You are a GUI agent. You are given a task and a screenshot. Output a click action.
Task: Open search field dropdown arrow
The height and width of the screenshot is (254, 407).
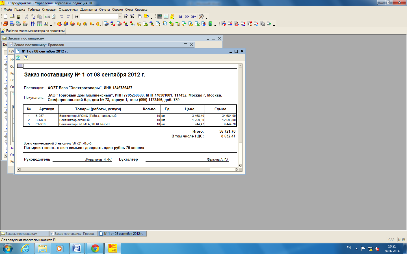[x=120, y=16]
